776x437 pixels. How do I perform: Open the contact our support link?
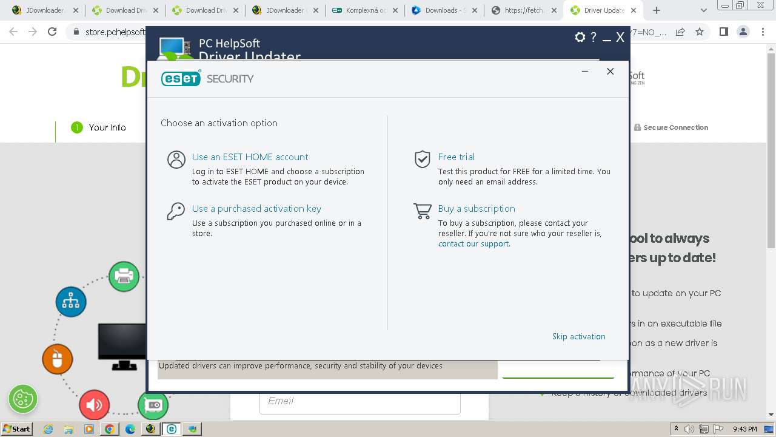pyautogui.click(x=473, y=243)
